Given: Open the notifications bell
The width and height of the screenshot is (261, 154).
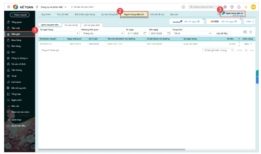Looking at the screenshot, I should [239, 7].
